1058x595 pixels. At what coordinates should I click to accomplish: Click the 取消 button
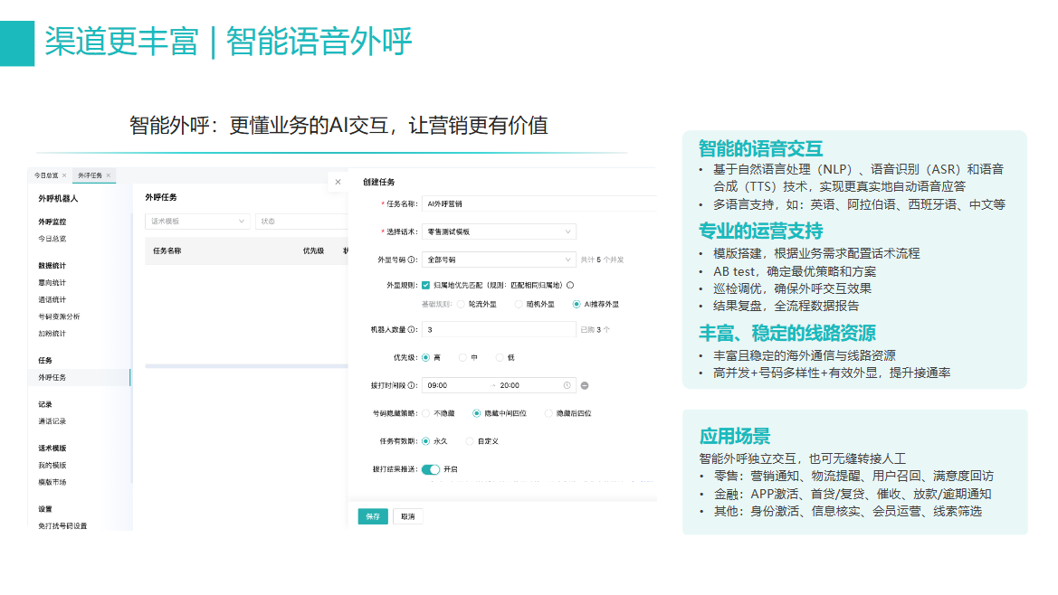[407, 517]
